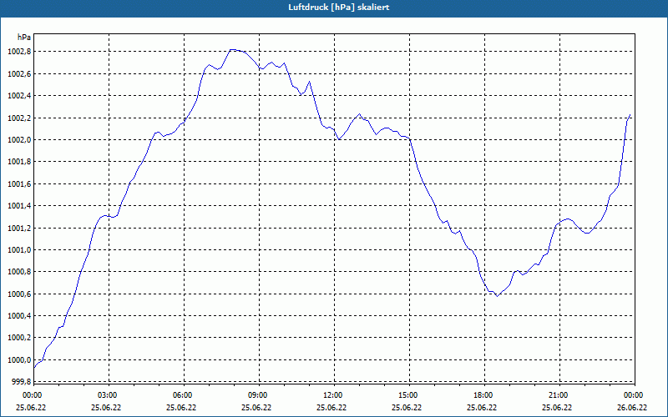This screenshot has height=417, width=668.
Task: Click the highest peak of the blue pressure curve
Action: [233, 49]
